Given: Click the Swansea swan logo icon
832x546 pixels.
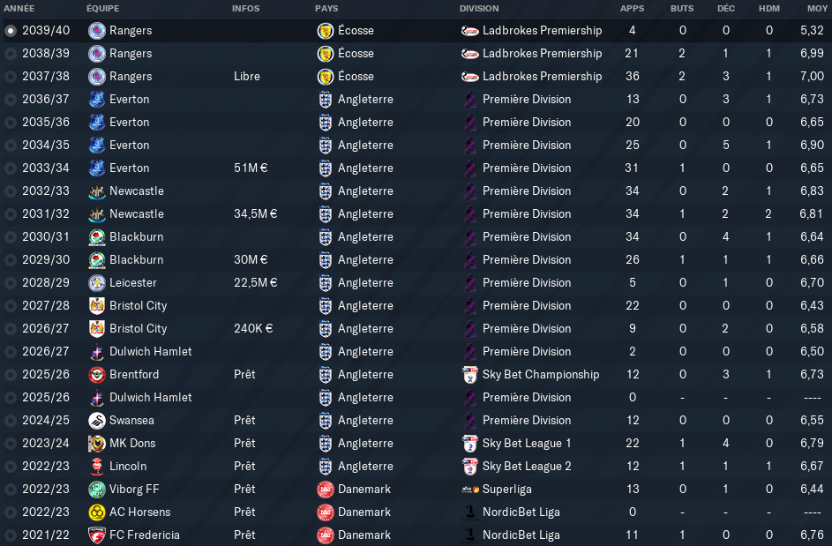Looking at the screenshot, I should point(96,420).
